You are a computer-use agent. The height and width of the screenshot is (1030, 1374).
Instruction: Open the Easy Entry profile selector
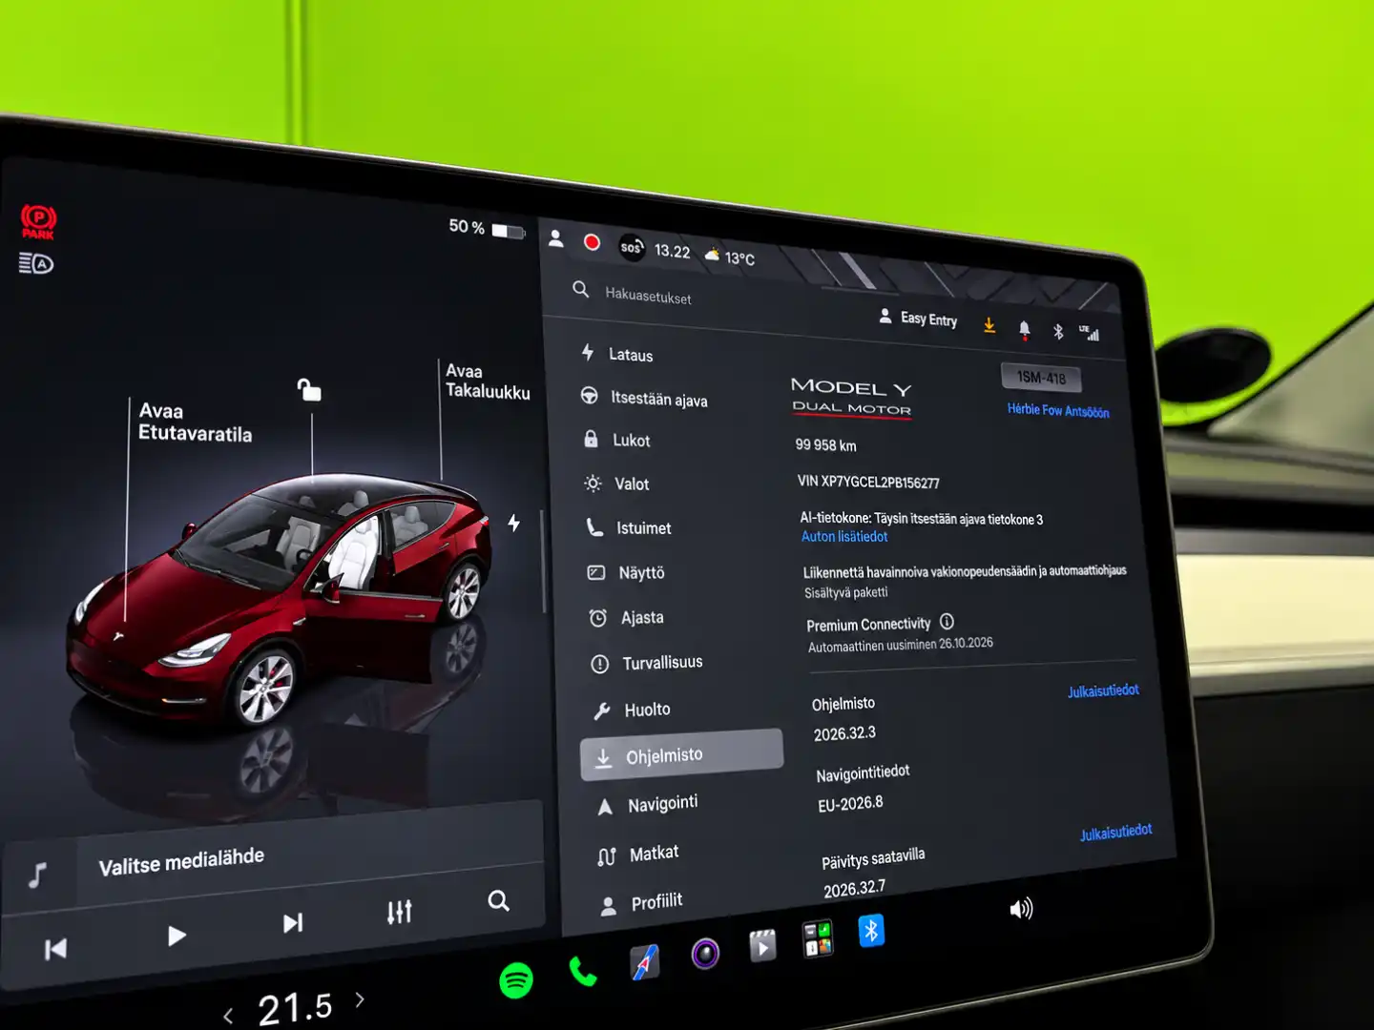point(918,318)
